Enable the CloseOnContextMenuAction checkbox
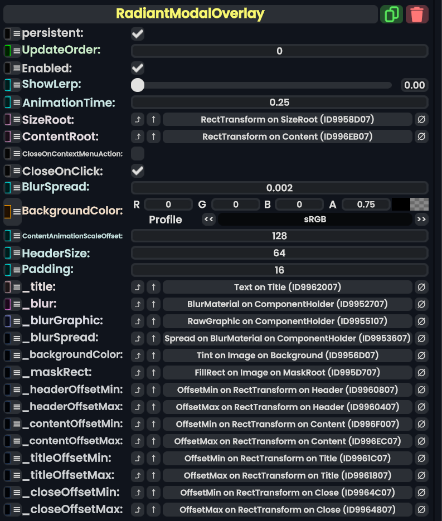Viewport: 442px width, 521px height. tap(138, 153)
